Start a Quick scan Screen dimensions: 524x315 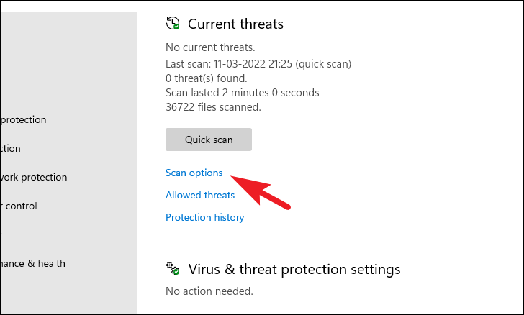click(x=209, y=140)
